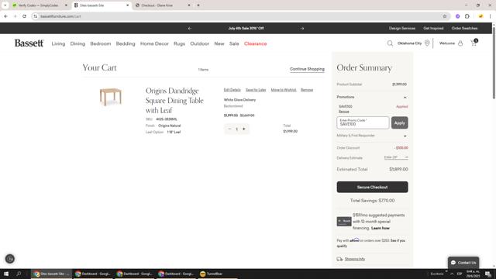Viewport: 496px width, 279px height.
Task: Open the Contact Us chat button
Action: click(463, 263)
